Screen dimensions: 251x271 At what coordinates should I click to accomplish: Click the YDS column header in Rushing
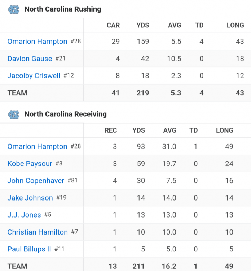(x=143, y=25)
